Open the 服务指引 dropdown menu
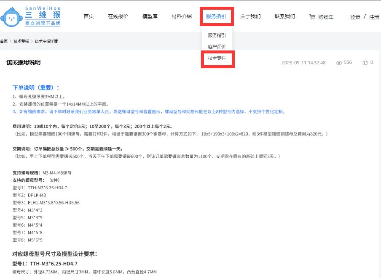This screenshot has width=381, height=278. [x=216, y=16]
